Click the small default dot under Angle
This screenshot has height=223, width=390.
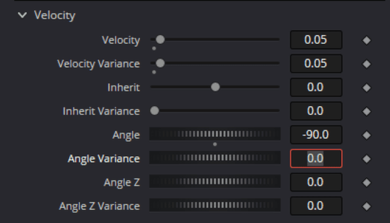[215, 144]
